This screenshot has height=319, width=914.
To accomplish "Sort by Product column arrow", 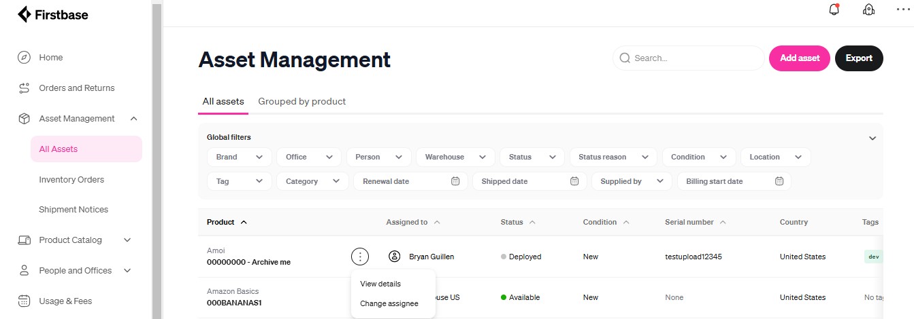I will point(244,222).
